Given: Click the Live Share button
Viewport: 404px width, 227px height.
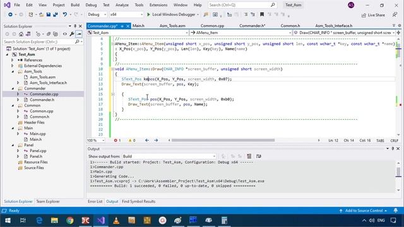Looking at the screenshot, I should 373,15.
